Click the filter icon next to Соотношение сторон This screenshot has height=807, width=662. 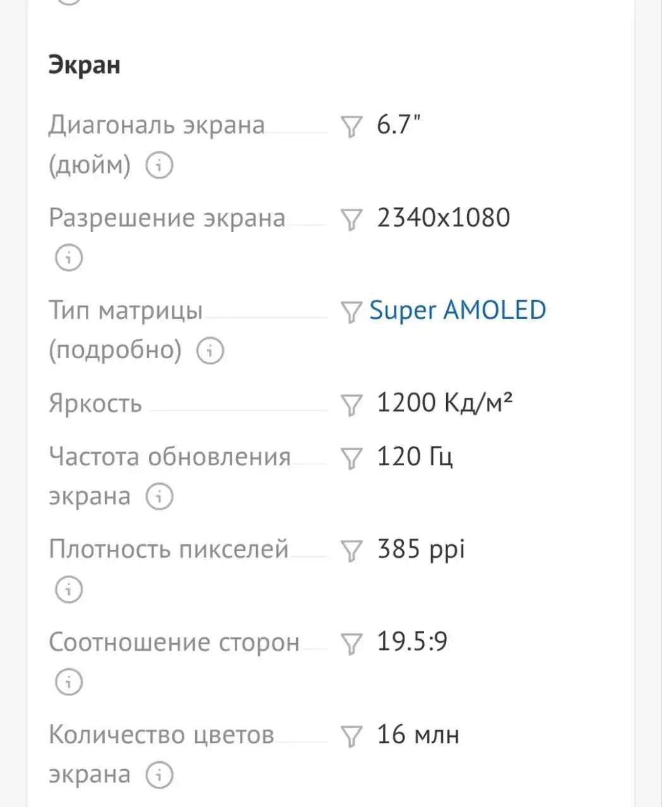352,642
